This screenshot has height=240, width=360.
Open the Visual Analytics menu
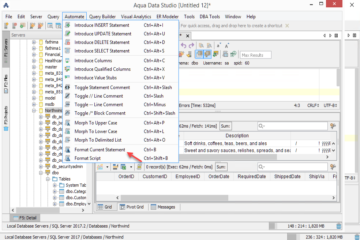(x=136, y=16)
